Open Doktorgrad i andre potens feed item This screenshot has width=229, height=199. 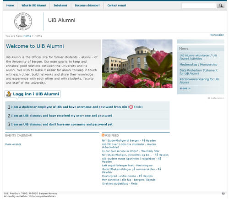127,176
